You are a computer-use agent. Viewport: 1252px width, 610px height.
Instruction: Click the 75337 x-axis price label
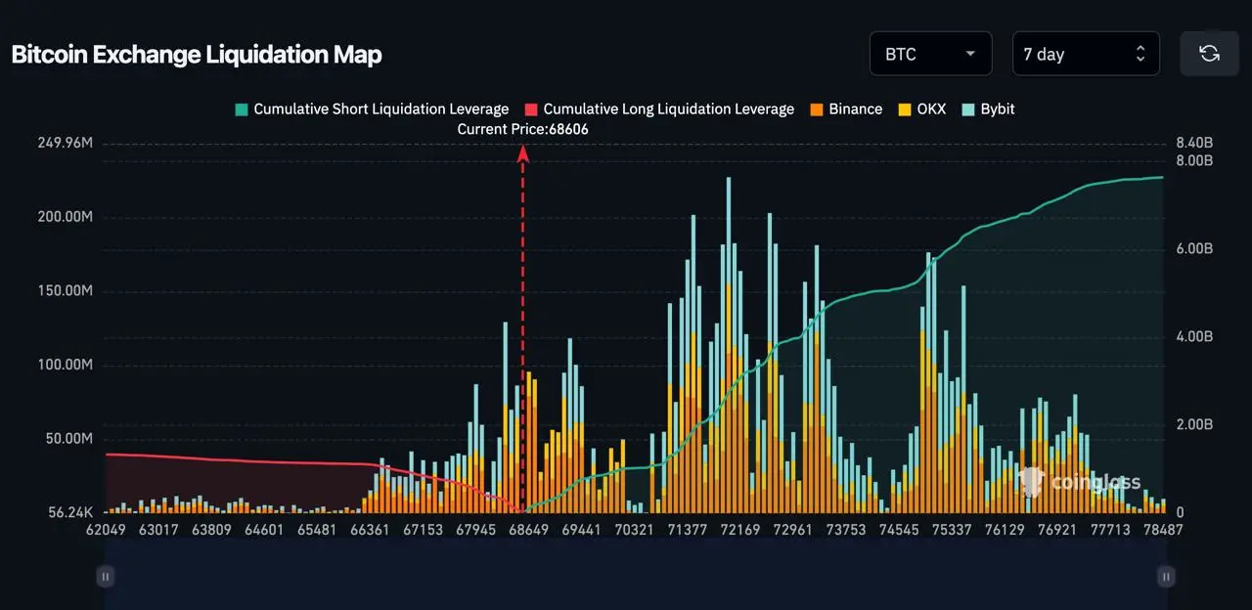pos(952,530)
